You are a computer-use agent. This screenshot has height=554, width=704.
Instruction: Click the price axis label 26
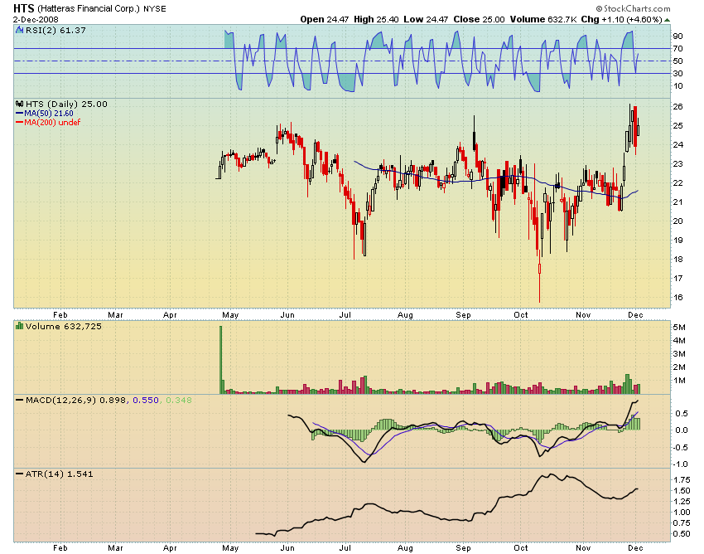[678, 107]
